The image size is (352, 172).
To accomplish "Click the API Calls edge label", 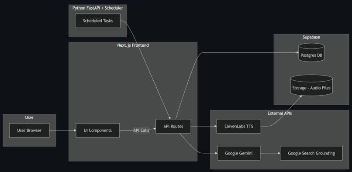I will (141, 130).
